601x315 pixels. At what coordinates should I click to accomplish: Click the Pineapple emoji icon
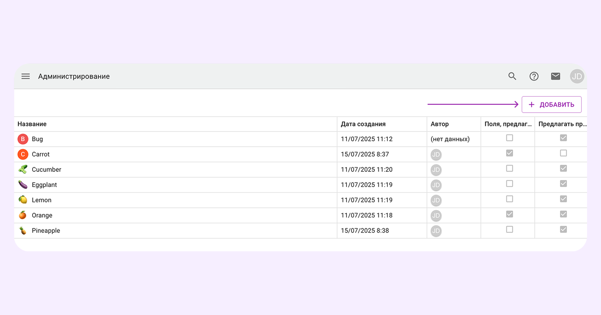(23, 231)
